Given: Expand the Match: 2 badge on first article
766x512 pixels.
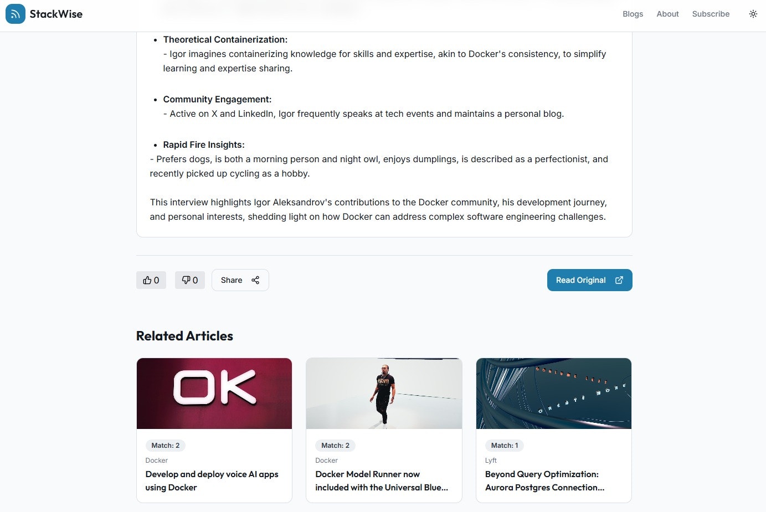Looking at the screenshot, I should tap(165, 445).
